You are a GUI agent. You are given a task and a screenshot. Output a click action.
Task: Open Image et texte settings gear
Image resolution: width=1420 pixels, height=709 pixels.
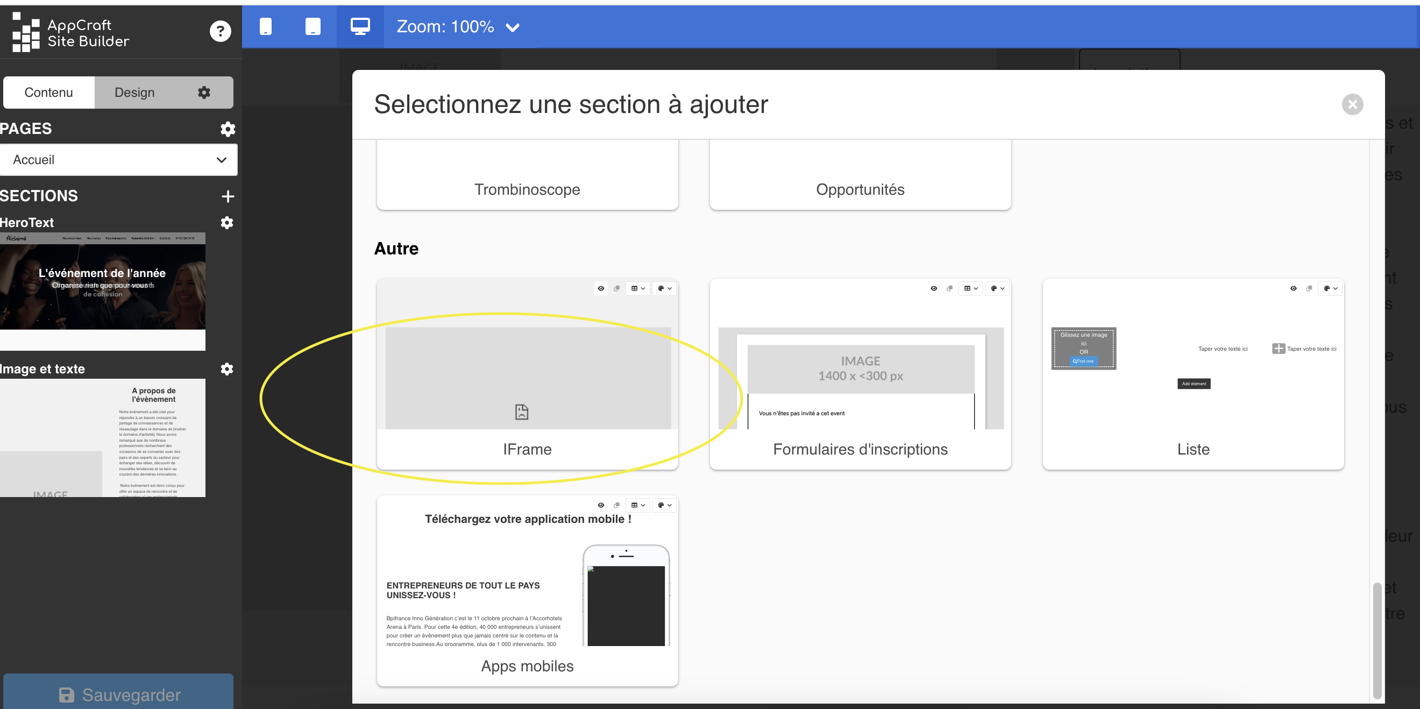tap(227, 369)
